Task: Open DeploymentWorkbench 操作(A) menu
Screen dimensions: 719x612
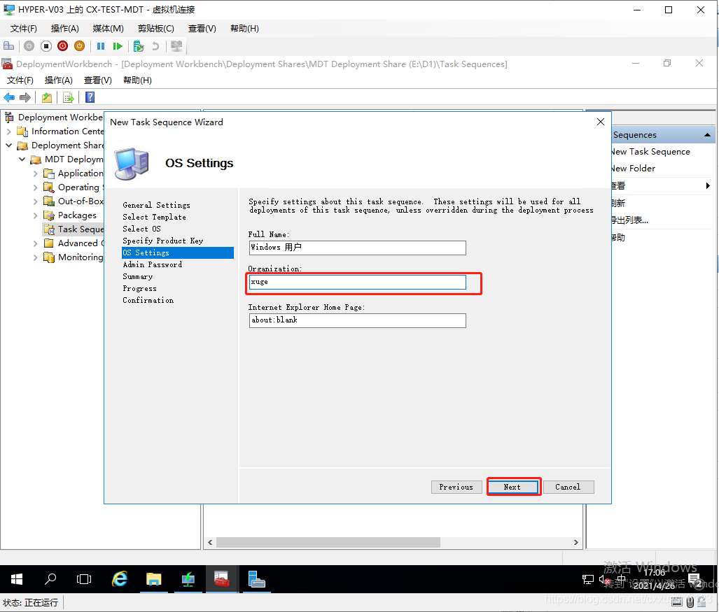Action: tap(58, 80)
